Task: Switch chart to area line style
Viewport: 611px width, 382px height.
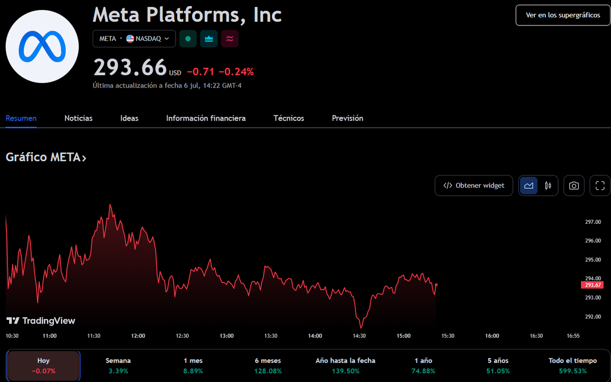Action: pyautogui.click(x=529, y=186)
